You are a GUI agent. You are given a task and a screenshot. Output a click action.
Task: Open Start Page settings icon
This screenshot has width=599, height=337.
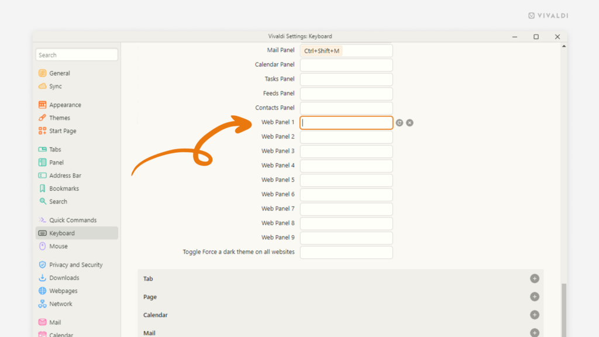coord(42,130)
